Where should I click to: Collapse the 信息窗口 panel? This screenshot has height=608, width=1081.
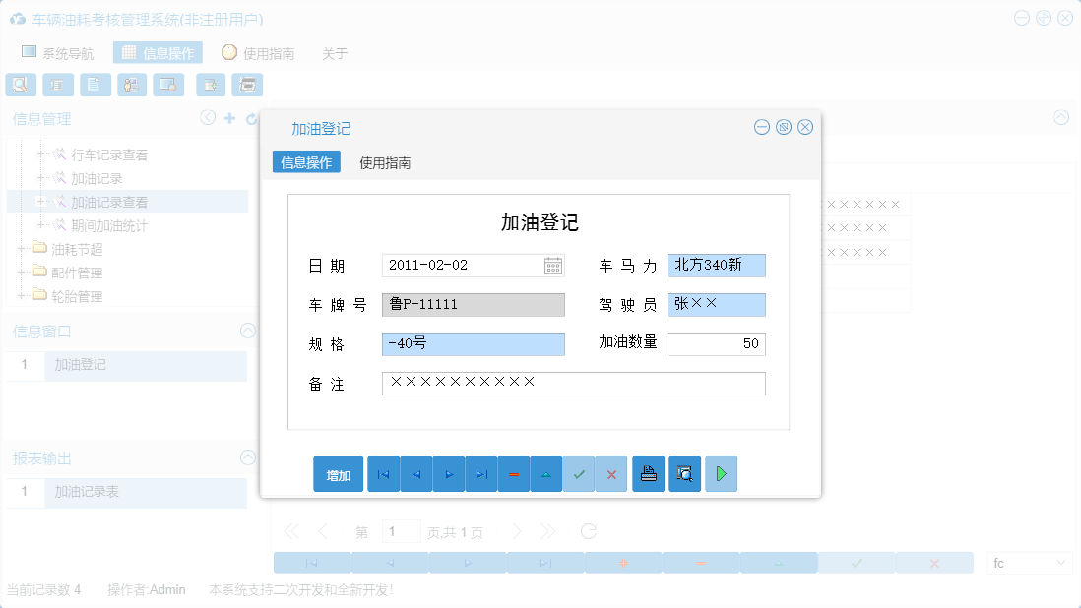247,331
